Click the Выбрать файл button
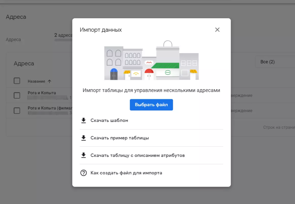This screenshot has width=295, height=204. point(151,105)
